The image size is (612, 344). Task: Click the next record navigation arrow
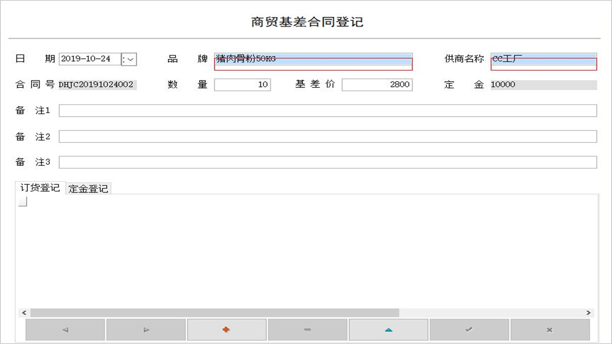tap(146, 329)
